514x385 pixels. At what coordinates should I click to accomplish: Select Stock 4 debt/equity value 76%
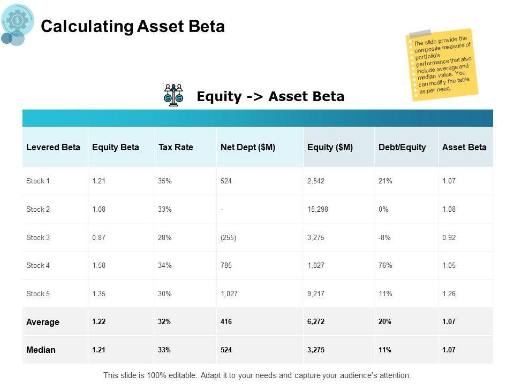coord(385,266)
